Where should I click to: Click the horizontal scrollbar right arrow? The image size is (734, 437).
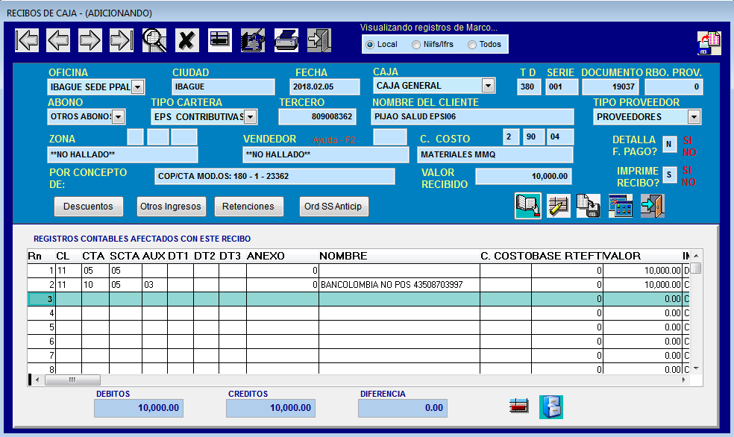click(x=684, y=380)
